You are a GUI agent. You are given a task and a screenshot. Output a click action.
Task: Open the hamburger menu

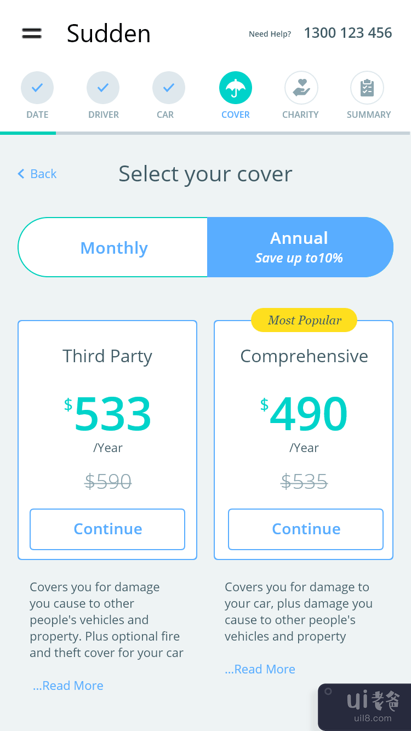pyautogui.click(x=32, y=33)
